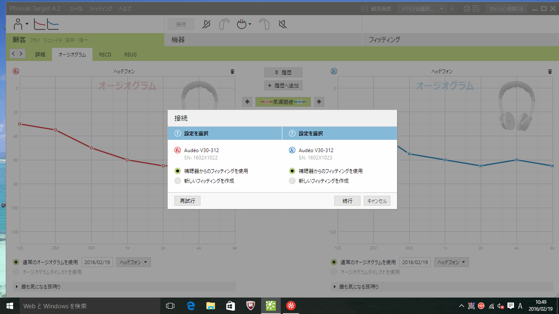This screenshot has width=559, height=314.
Task: Open File Explorer from taskbar
Action: (x=210, y=306)
